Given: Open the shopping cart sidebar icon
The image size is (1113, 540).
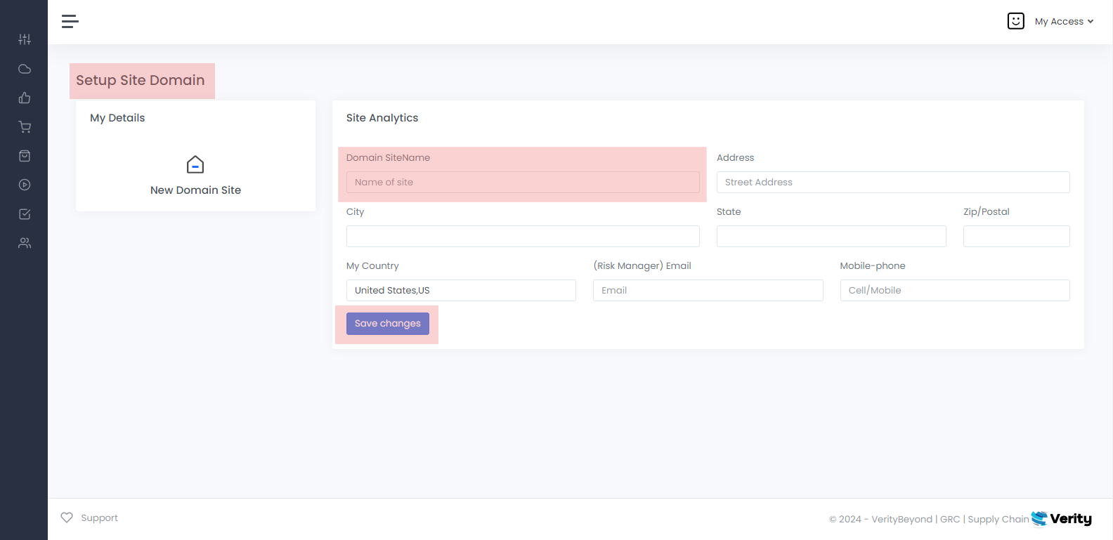Looking at the screenshot, I should tap(25, 127).
